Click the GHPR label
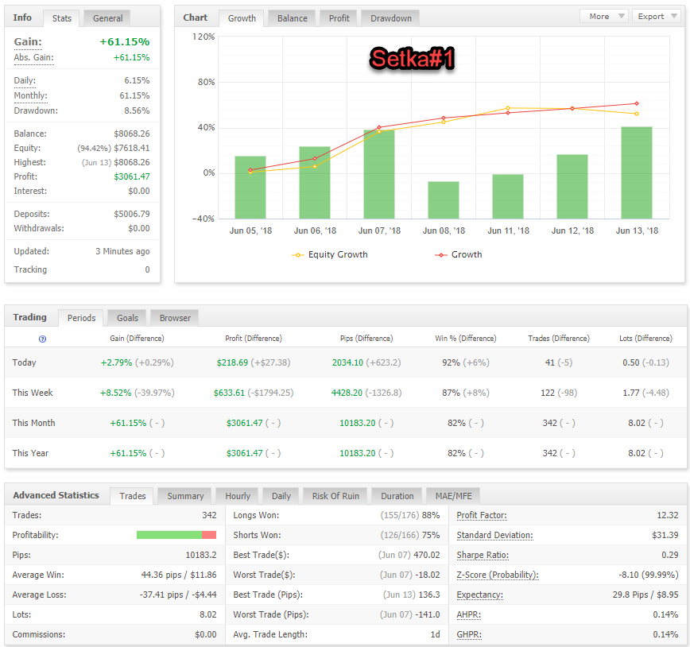This screenshot has height=647, width=690. pos(469,634)
